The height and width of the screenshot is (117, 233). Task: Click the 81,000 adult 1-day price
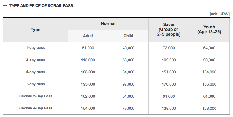coord(88,48)
